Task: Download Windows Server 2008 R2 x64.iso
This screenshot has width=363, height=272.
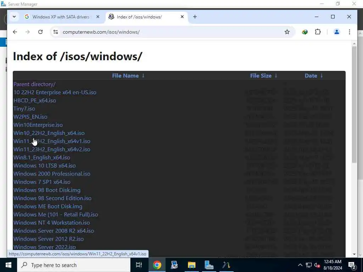Action: tap(54, 231)
